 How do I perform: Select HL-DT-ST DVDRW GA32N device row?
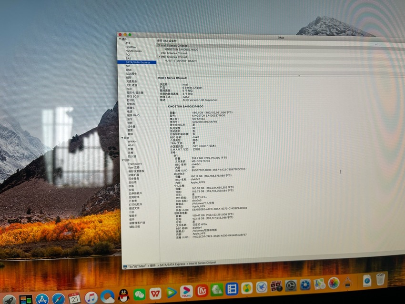tap(181, 61)
